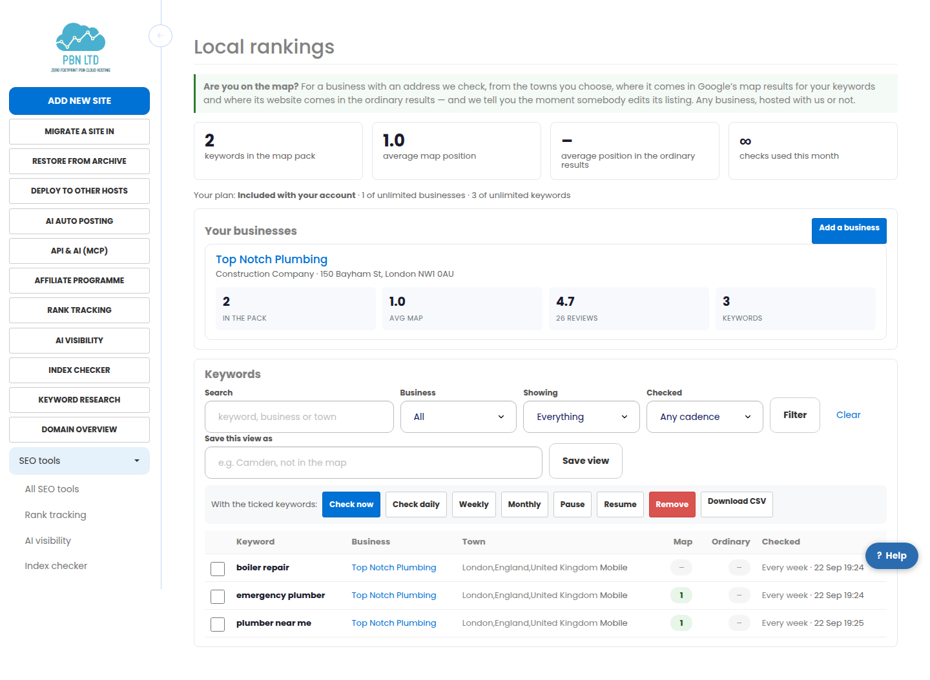The height and width of the screenshot is (680, 930).
Task: Collapse the SEO tools section
Action: pos(79,461)
